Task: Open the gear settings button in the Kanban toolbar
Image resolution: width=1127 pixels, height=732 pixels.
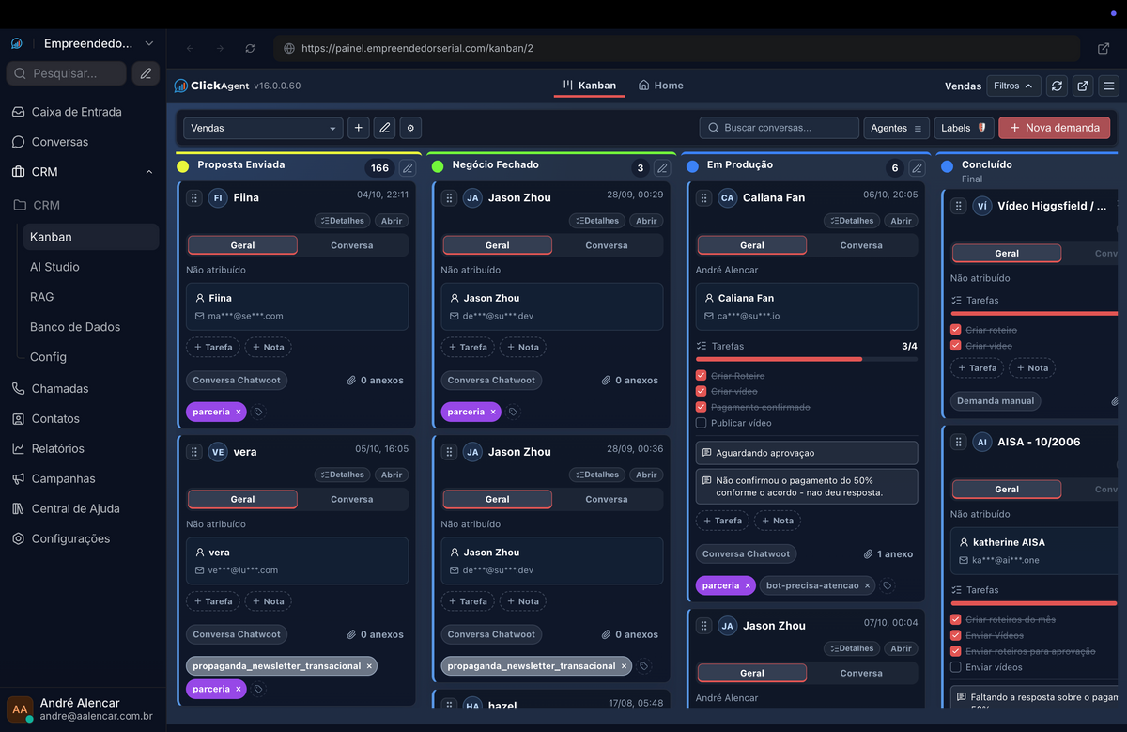Action: (x=410, y=128)
